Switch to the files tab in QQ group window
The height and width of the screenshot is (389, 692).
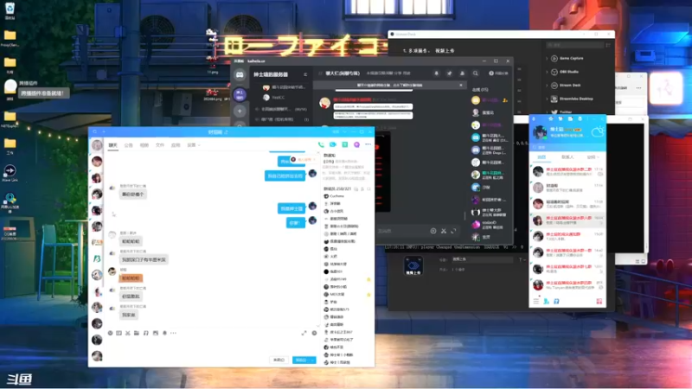point(160,145)
